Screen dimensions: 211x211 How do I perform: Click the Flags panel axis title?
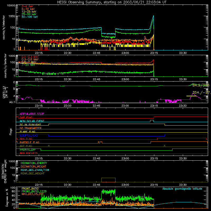point(11,132)
